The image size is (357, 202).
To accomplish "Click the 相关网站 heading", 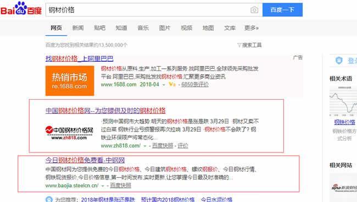I will tap(341, 165).
